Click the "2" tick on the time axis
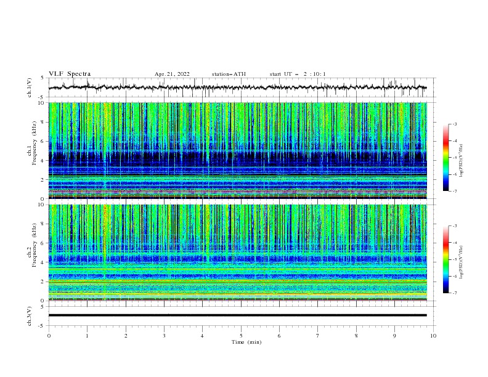The width and height of the screenshot is (488, 377). [126, 336]
